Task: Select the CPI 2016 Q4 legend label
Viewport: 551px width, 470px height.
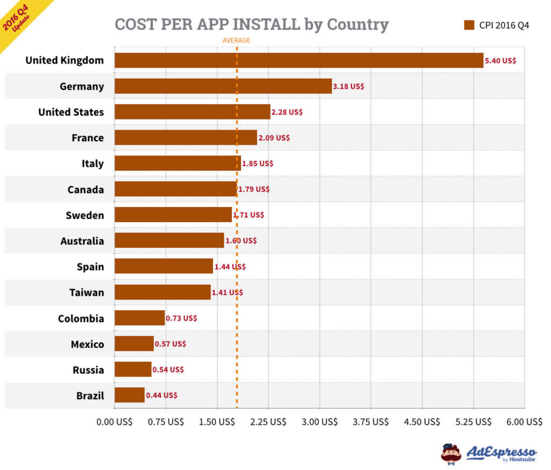Action: (x=504, y=25)
